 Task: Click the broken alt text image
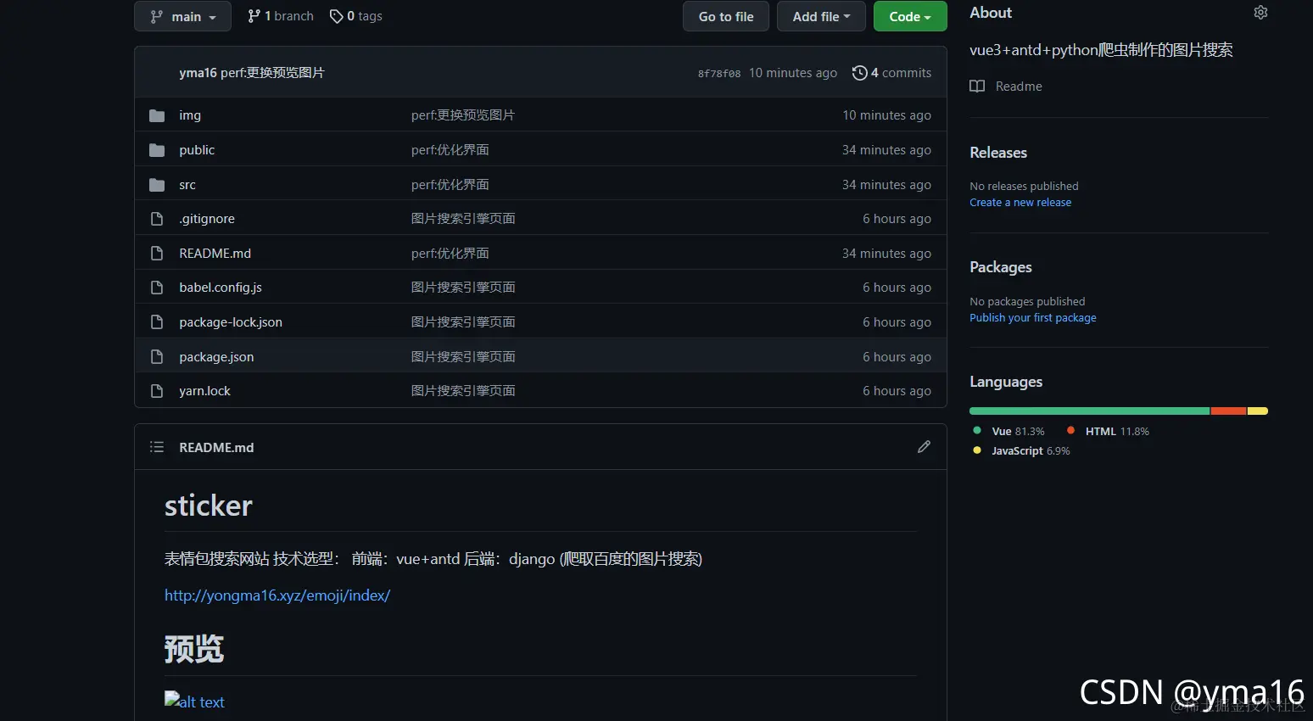(194, 701)
